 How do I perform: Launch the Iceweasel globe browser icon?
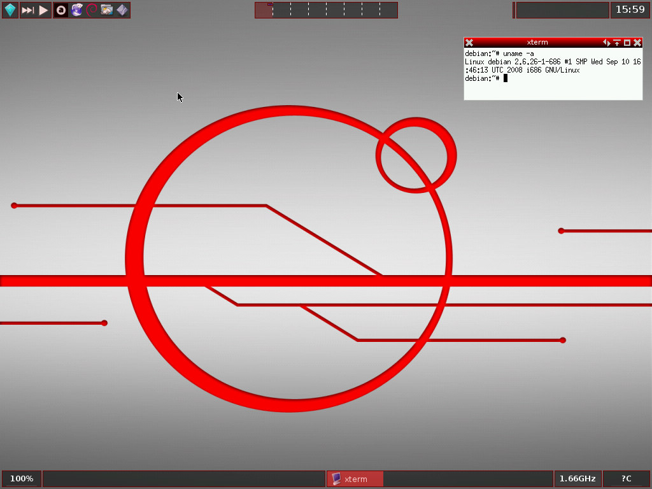tap(76, 10)
